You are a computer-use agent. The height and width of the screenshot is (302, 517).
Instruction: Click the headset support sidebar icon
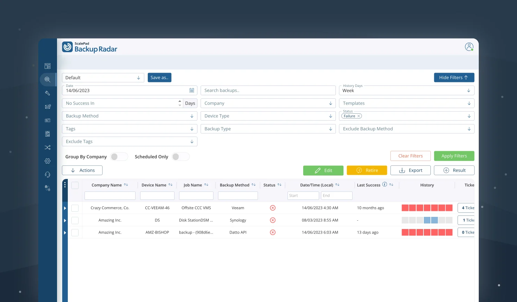point(48,174)
